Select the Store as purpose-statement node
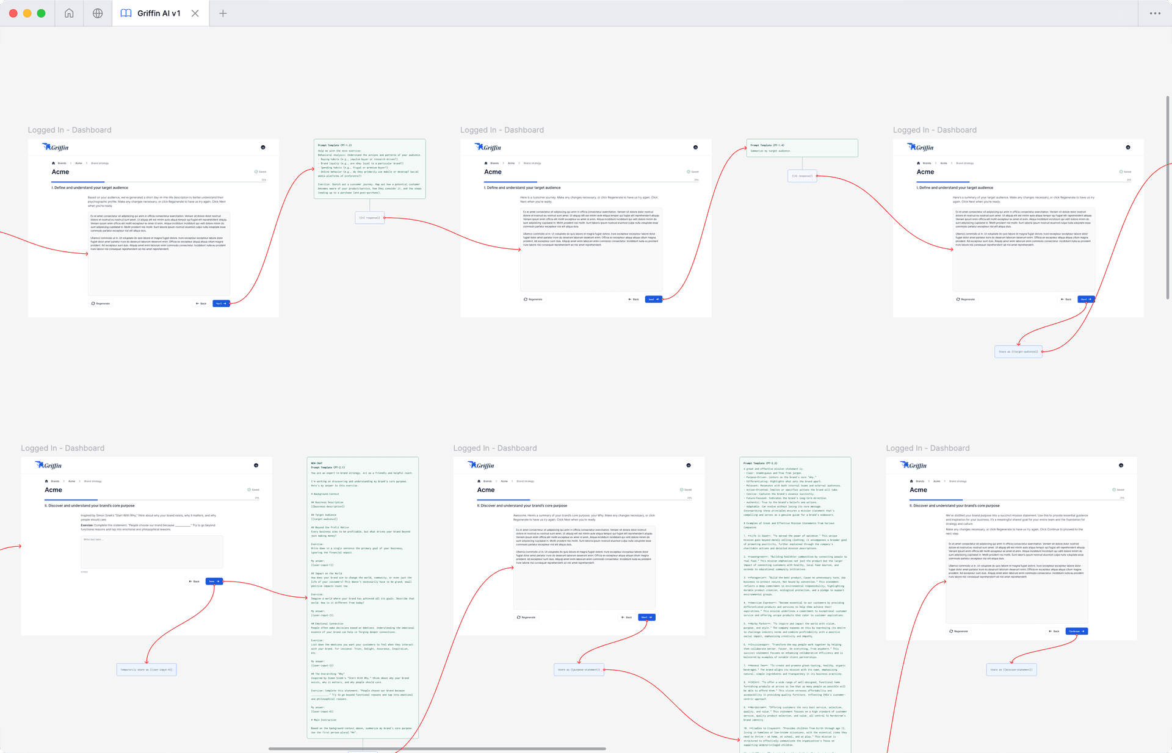The height and width of the screenshot is (753, 1172). pyautogui.click(x=579, y=669)
